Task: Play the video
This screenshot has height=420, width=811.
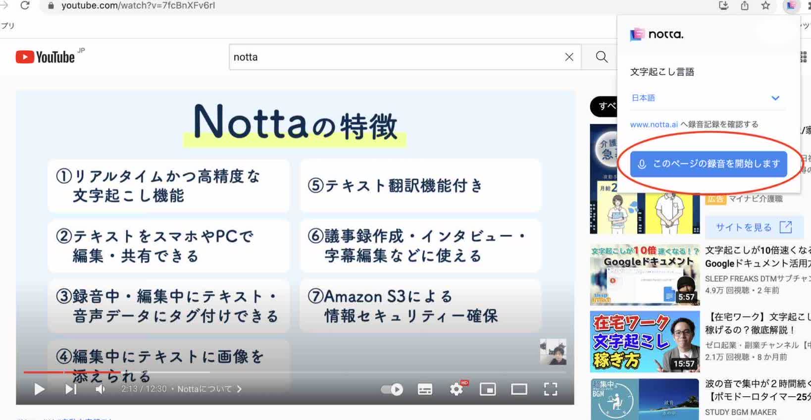Action: [39, 389]
